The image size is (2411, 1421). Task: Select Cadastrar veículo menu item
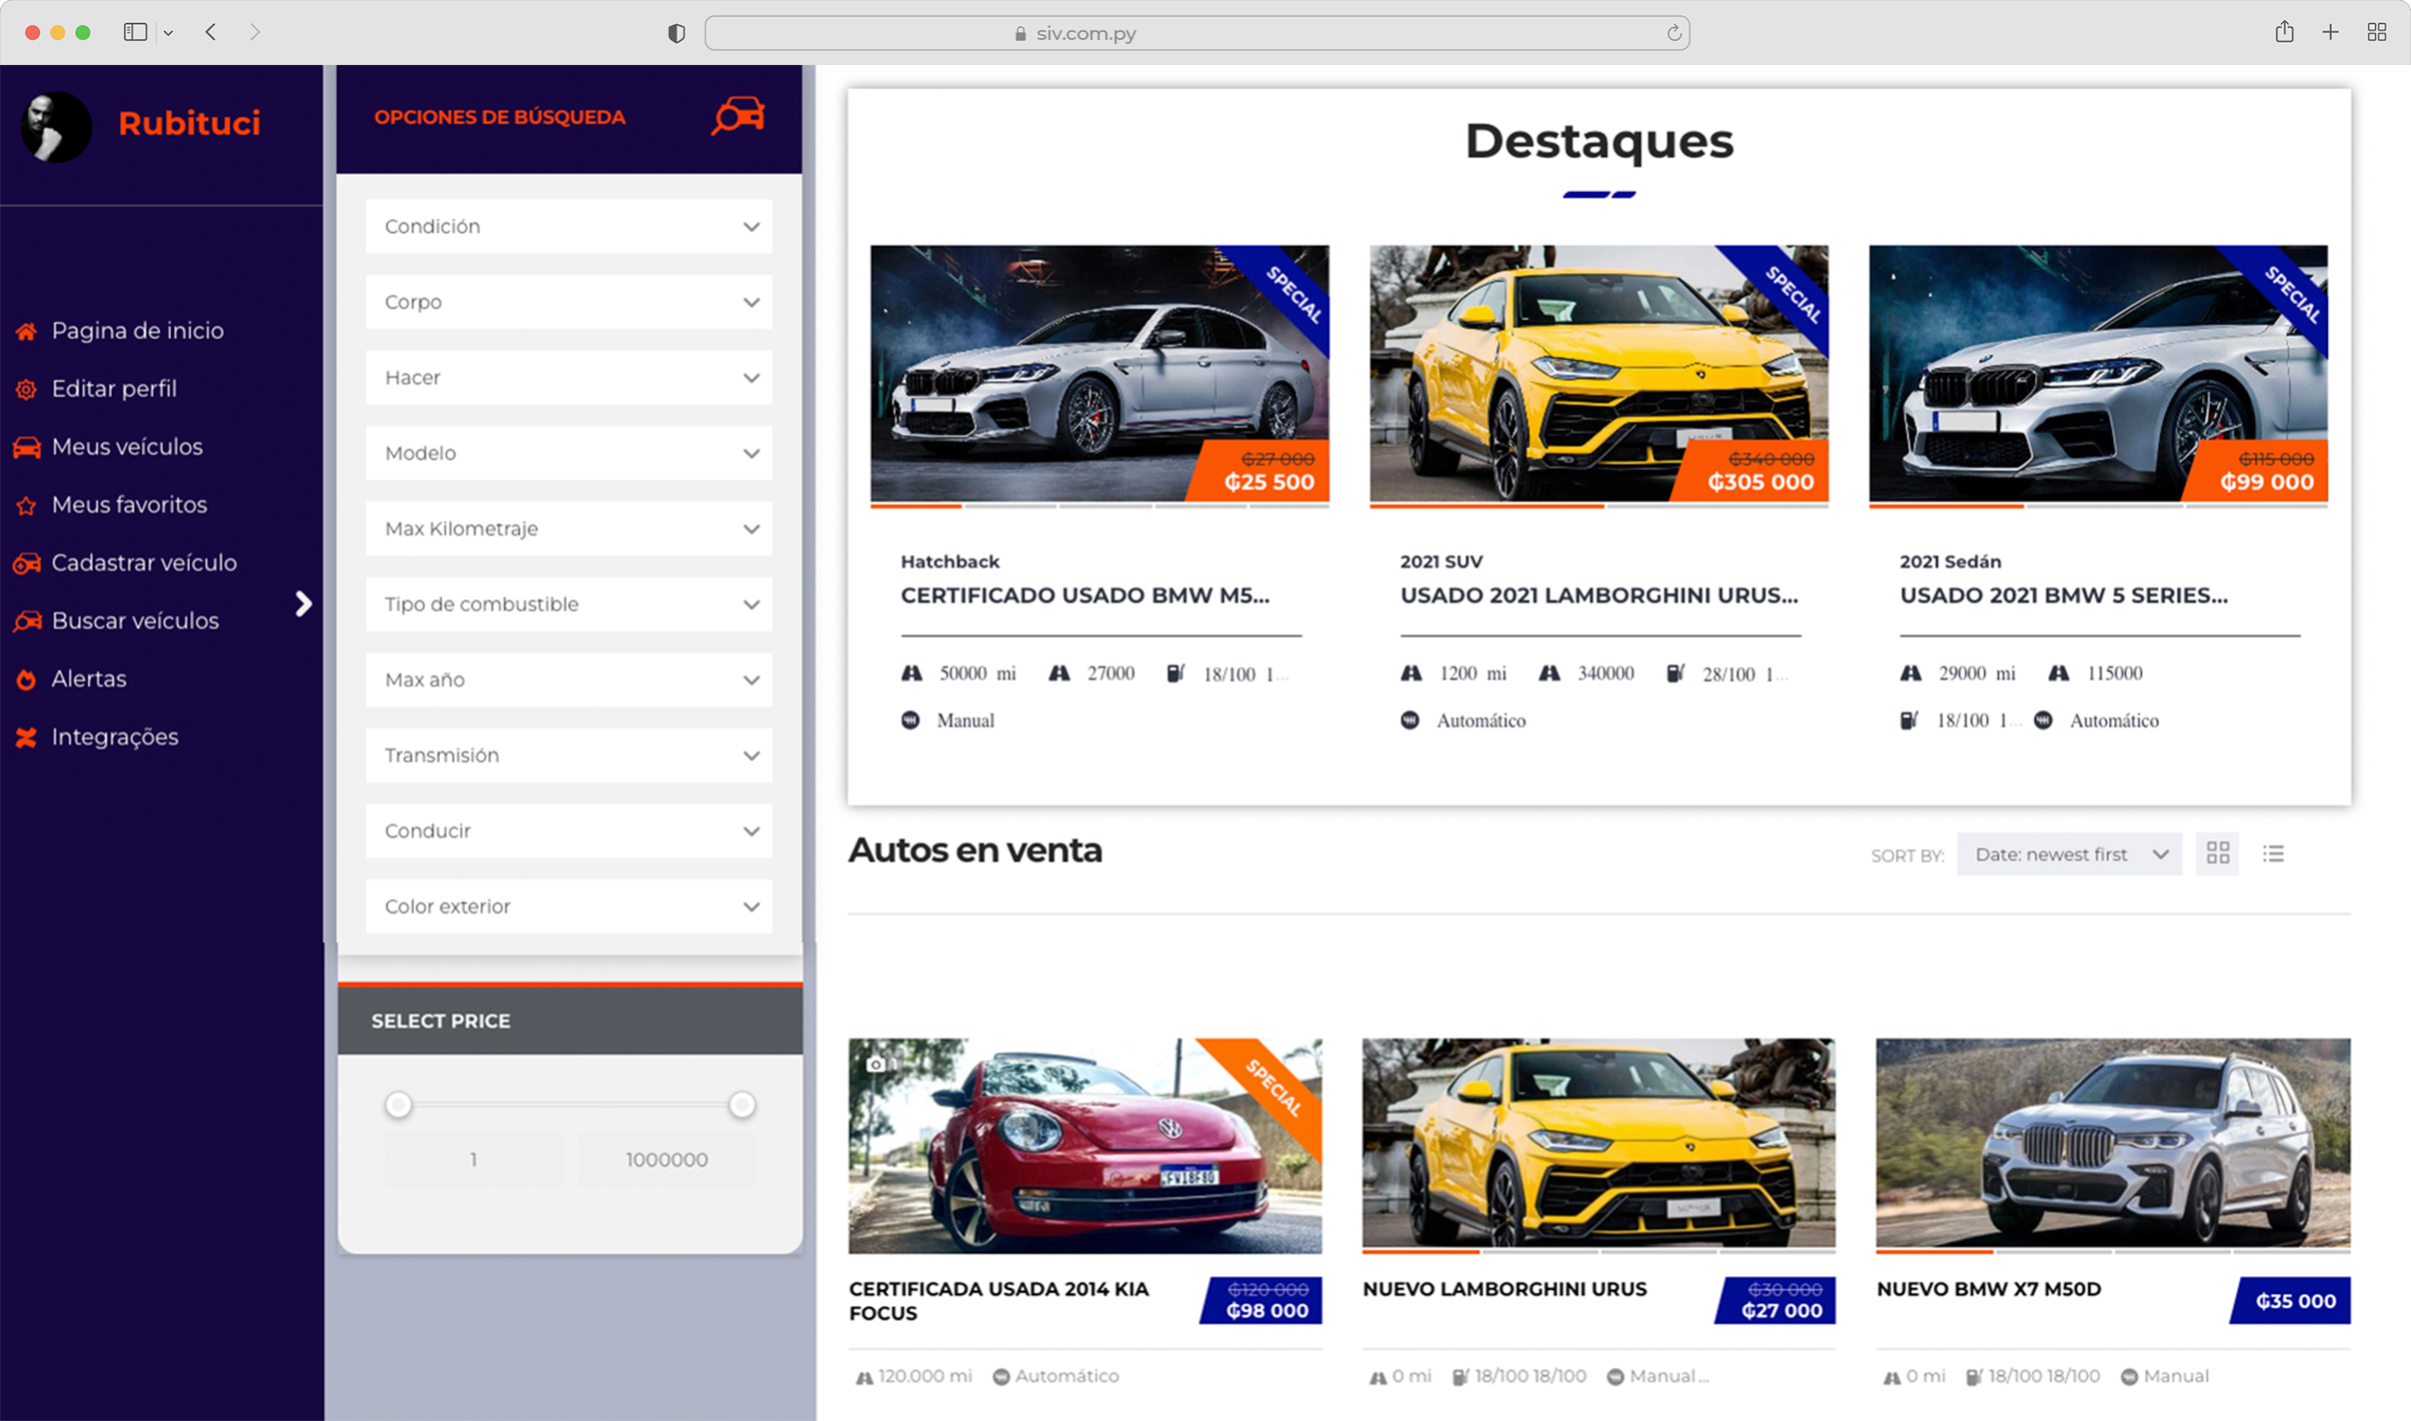[x=144, y=563]
